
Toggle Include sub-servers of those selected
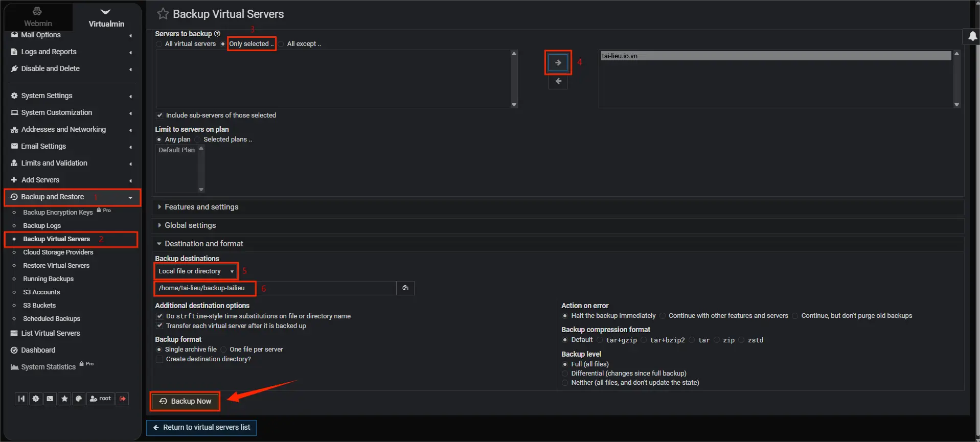coord(159,115)
